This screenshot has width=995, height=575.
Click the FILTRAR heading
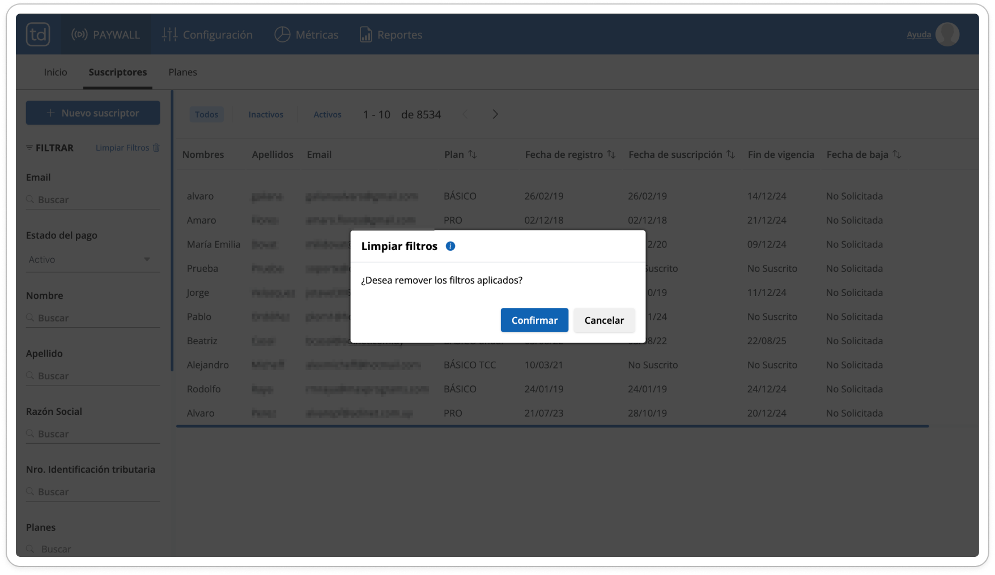click(54, 148)
